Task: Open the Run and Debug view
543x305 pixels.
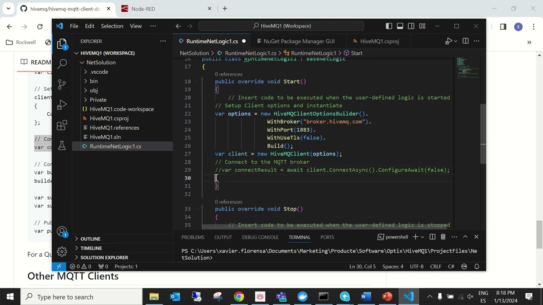Action: coord(62,105)
